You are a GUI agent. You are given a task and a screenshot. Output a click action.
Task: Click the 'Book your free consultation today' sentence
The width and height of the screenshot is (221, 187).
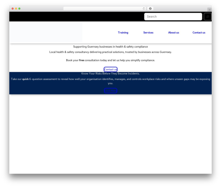coord(110,60)
